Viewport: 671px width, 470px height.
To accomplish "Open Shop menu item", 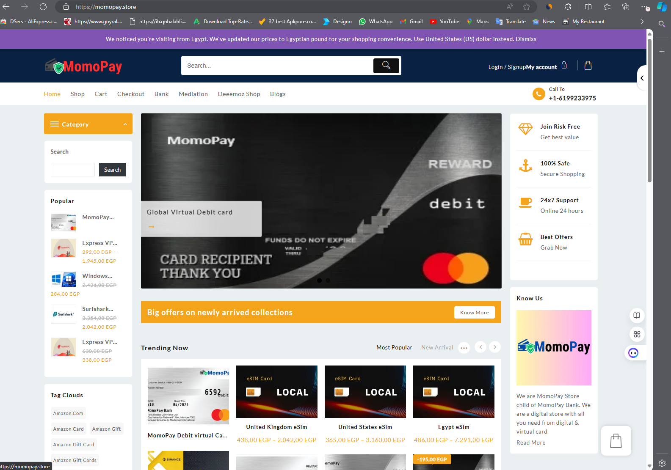I will (77, 94).
